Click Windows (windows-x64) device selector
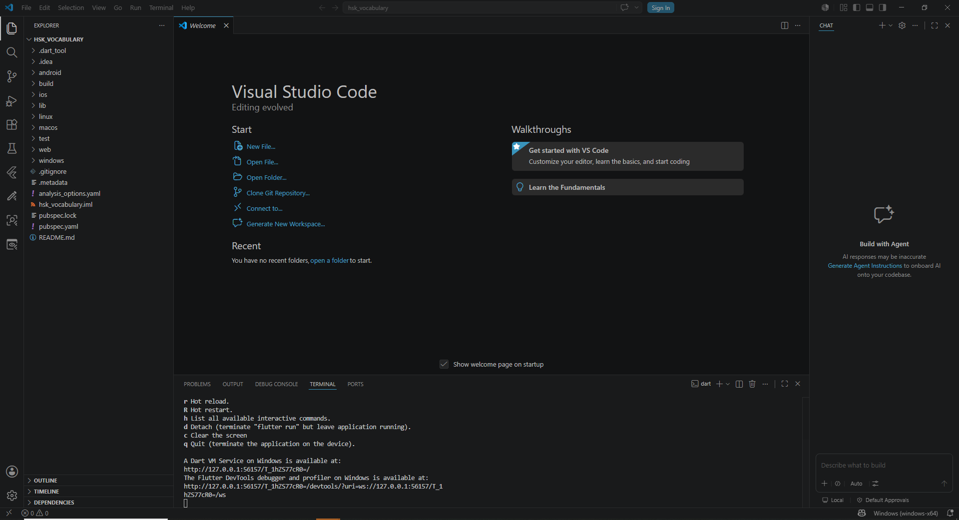 [905, 513]
